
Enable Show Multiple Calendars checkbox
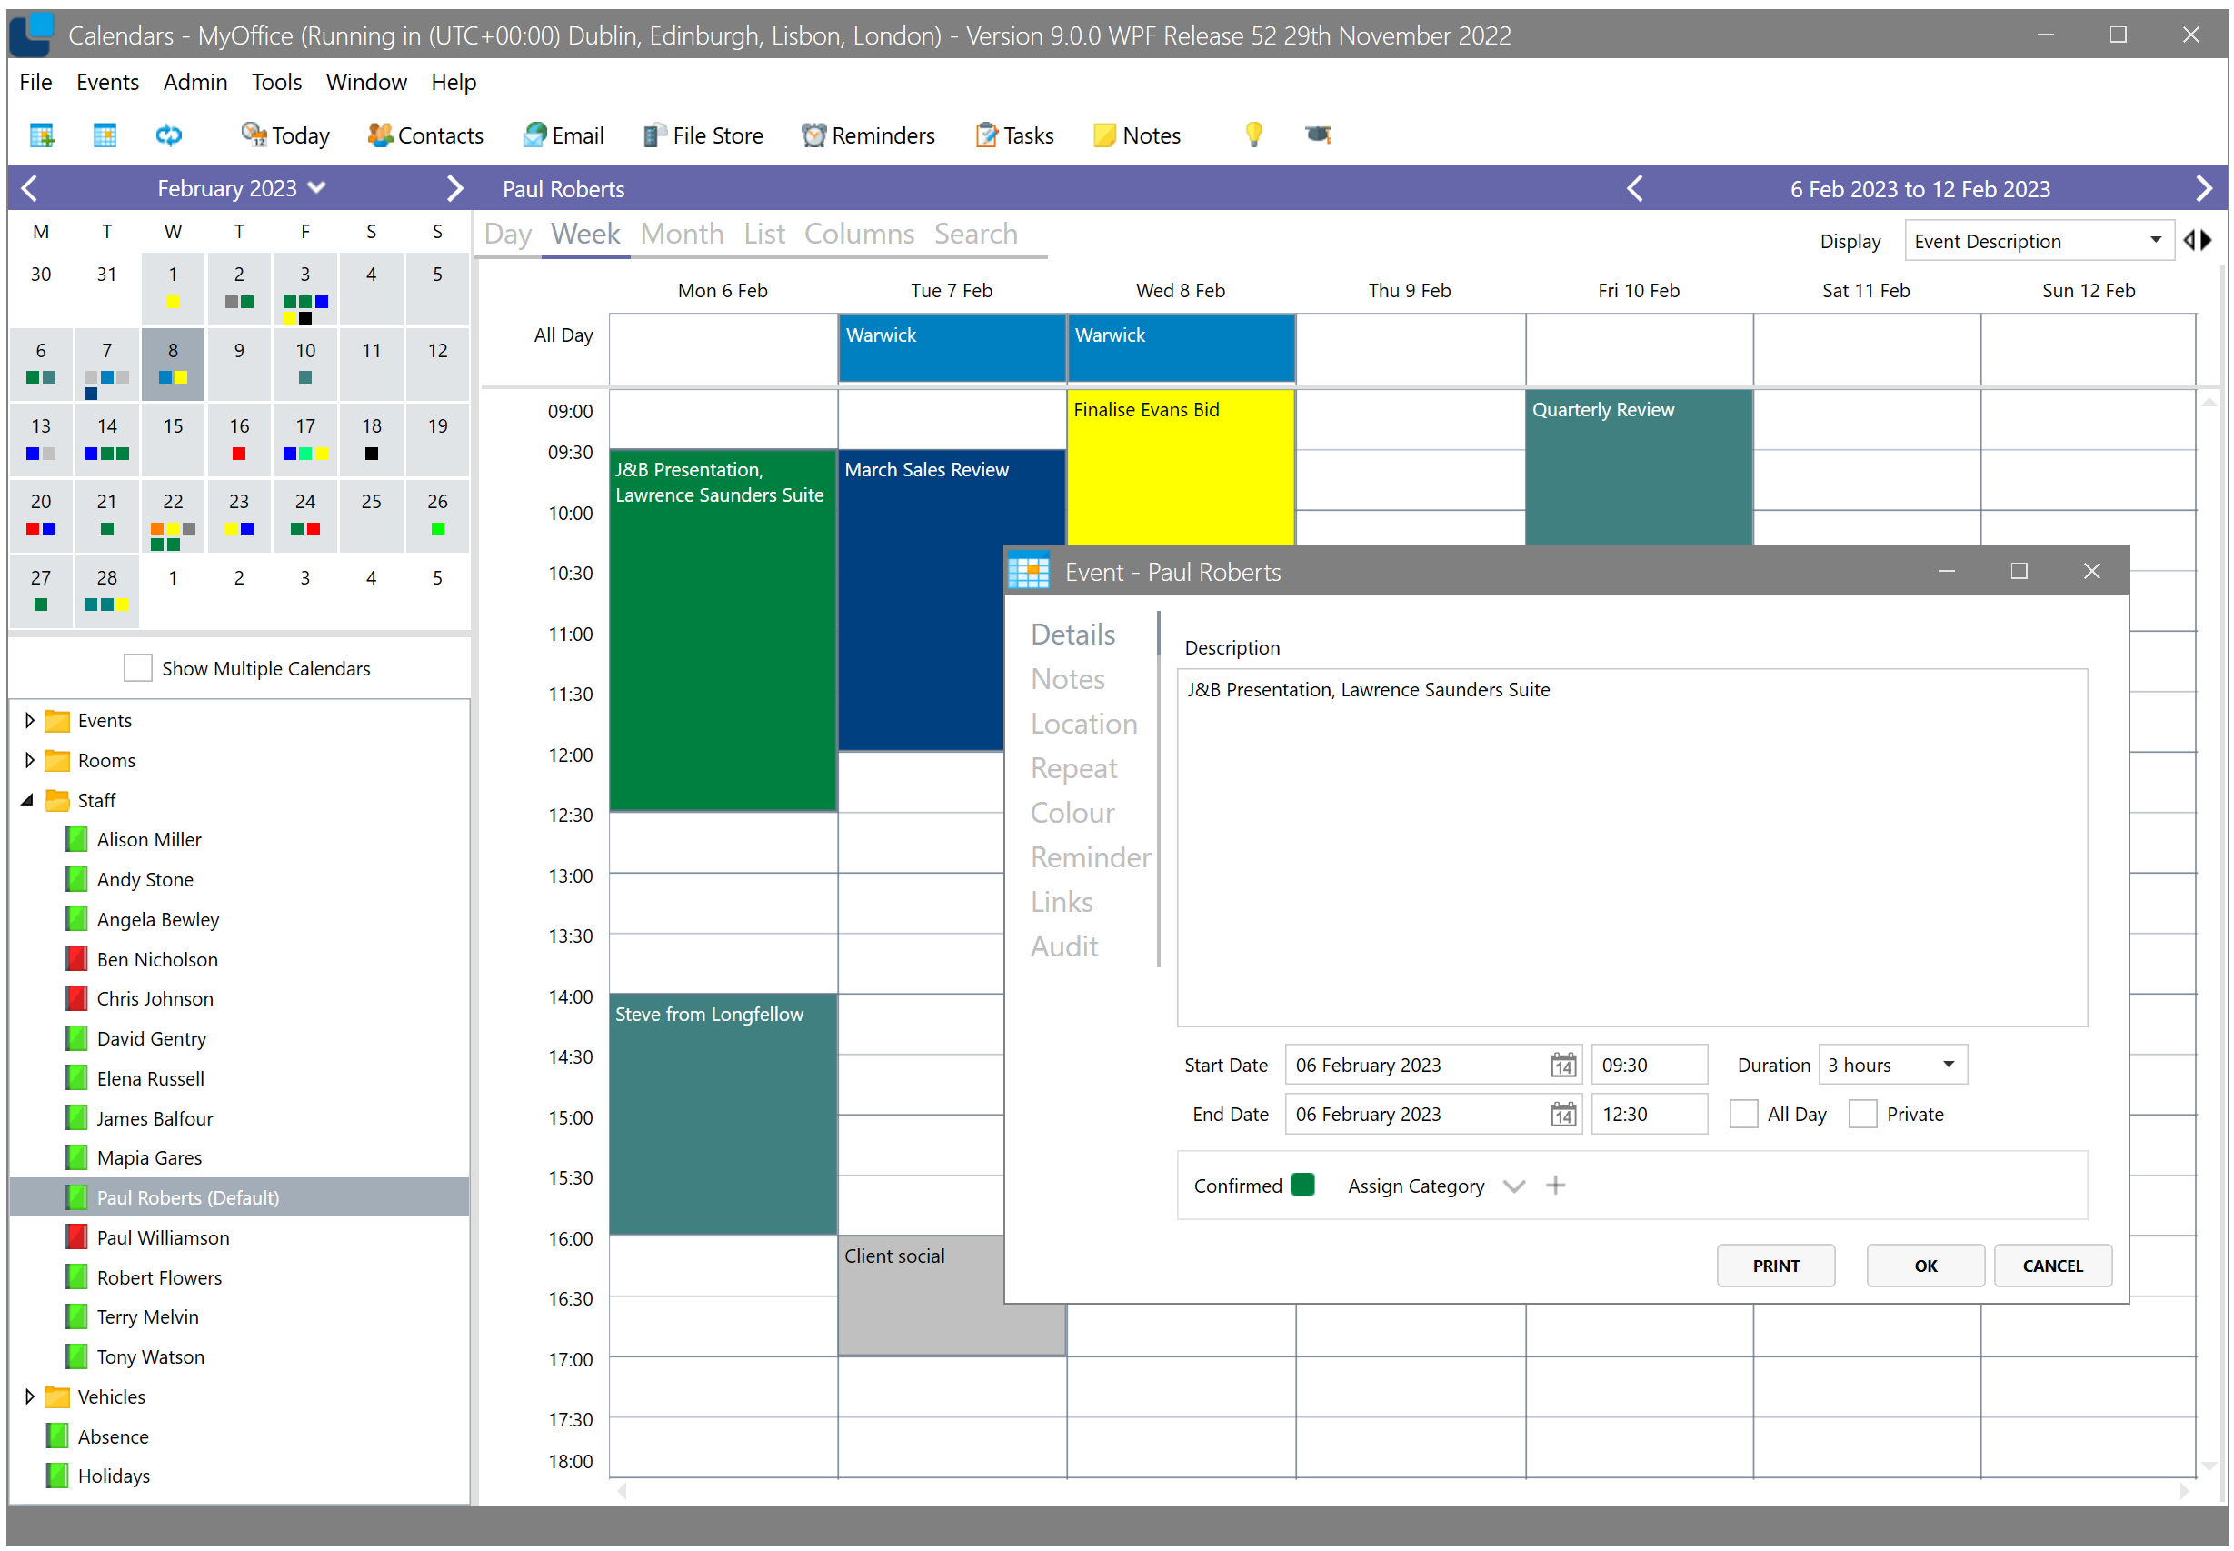(x=138, y=668)
